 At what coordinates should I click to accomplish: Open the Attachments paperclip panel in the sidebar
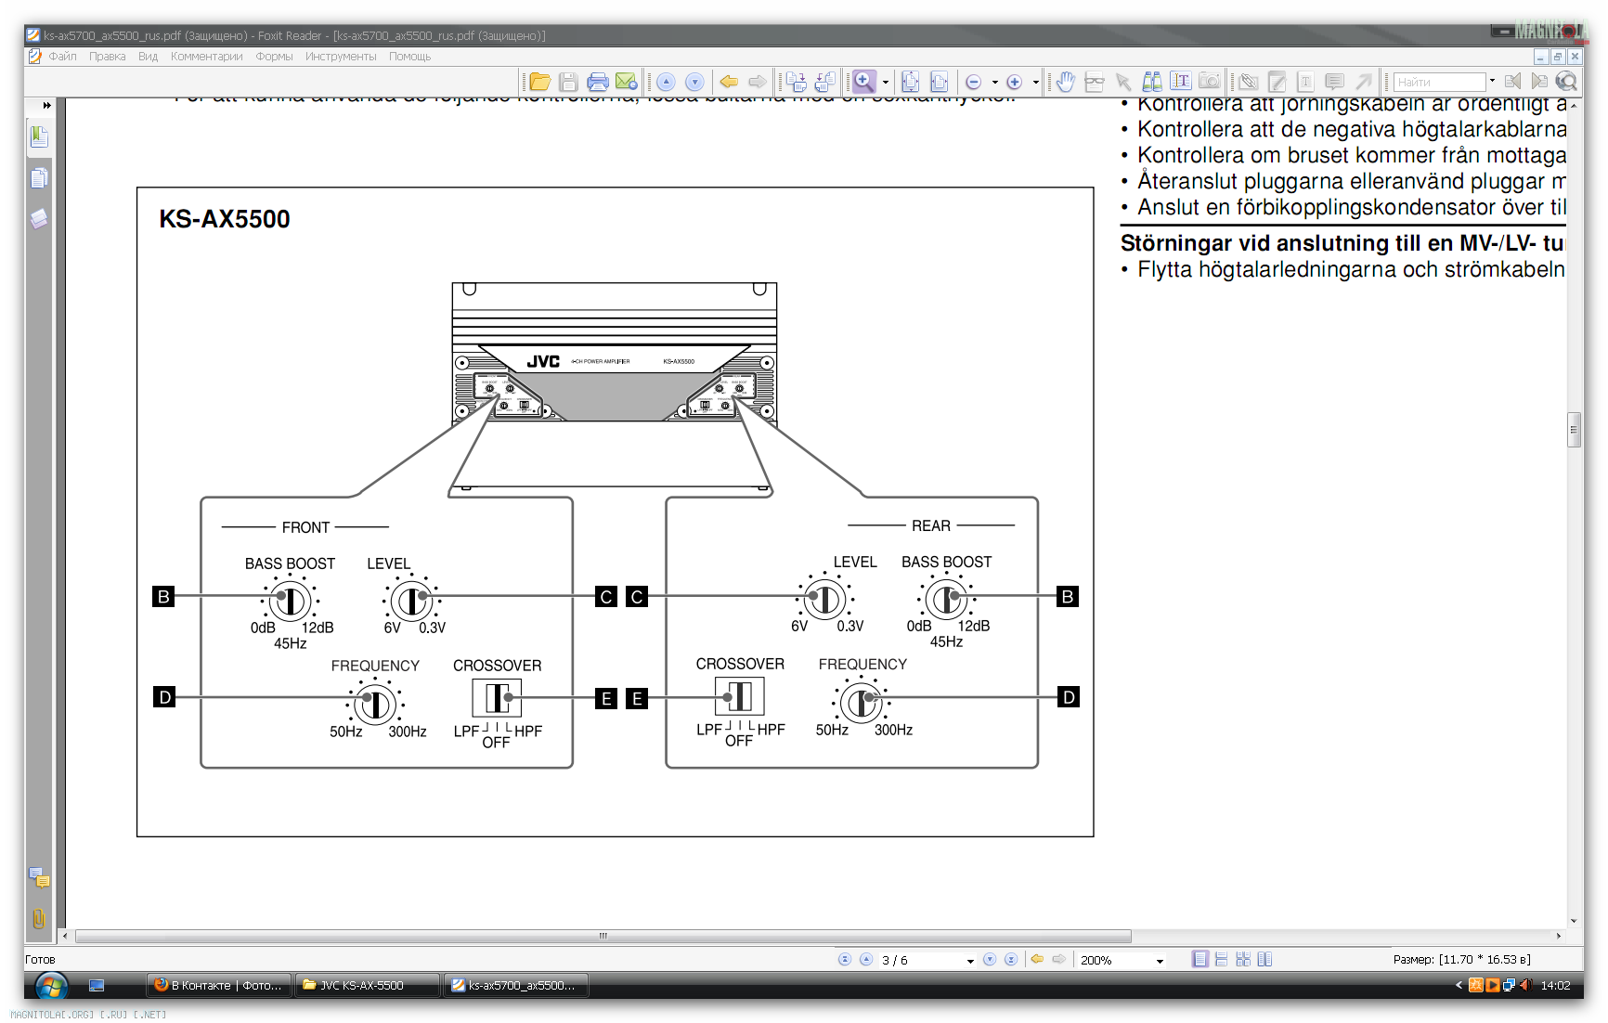click(39, 918)
